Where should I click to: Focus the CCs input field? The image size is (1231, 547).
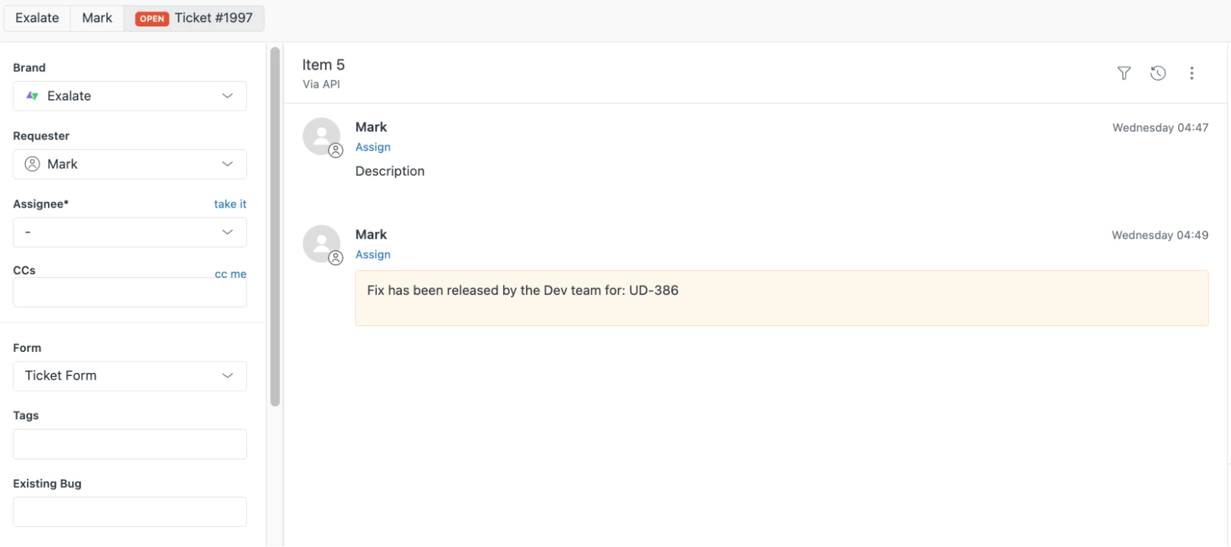pos(130,292)
